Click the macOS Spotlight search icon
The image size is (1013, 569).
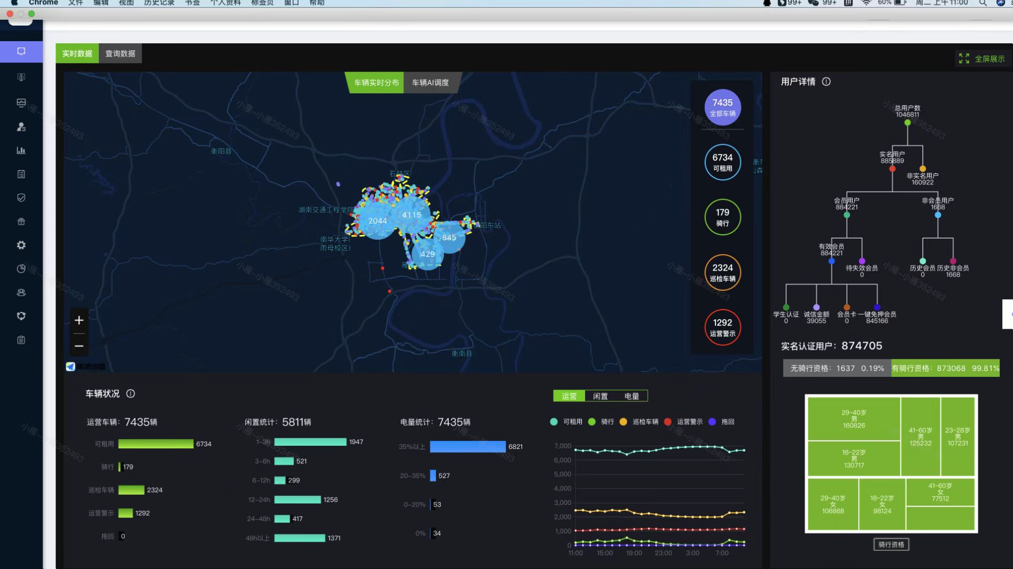click(x=983, y=3)
